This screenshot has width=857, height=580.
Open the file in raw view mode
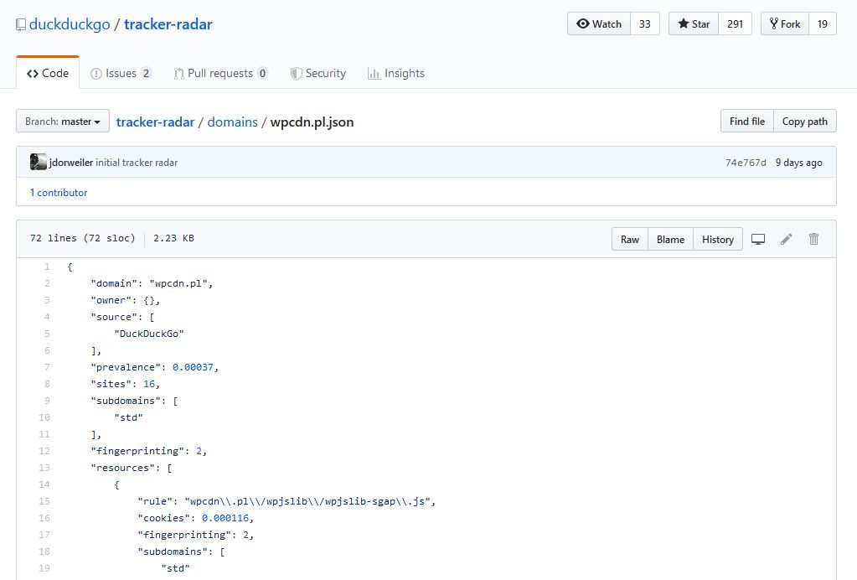click(629, 239)
